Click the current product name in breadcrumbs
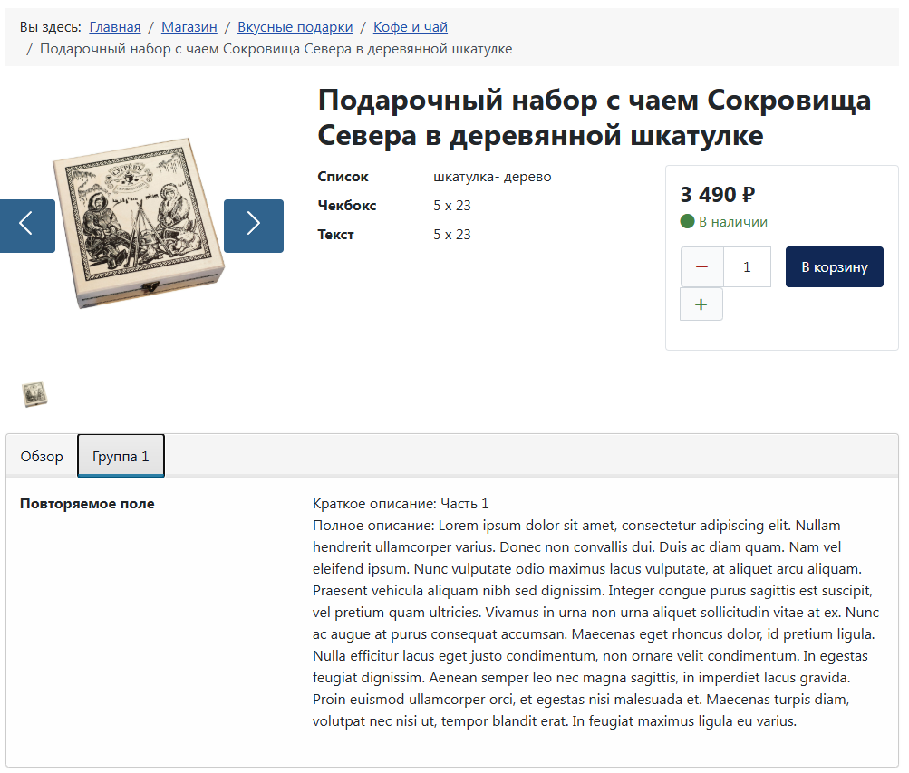Screen dimensions: 909x773 [x=276, y=49]
